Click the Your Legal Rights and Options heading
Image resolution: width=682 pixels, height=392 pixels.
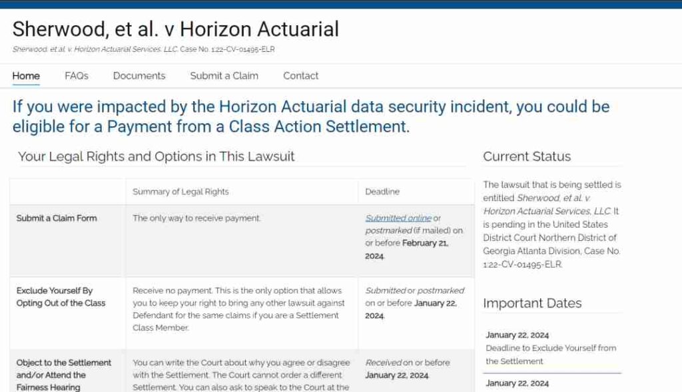pos(156,157)
